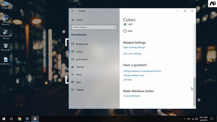Maximize the Settings window
217x122 pixels.
185,11
